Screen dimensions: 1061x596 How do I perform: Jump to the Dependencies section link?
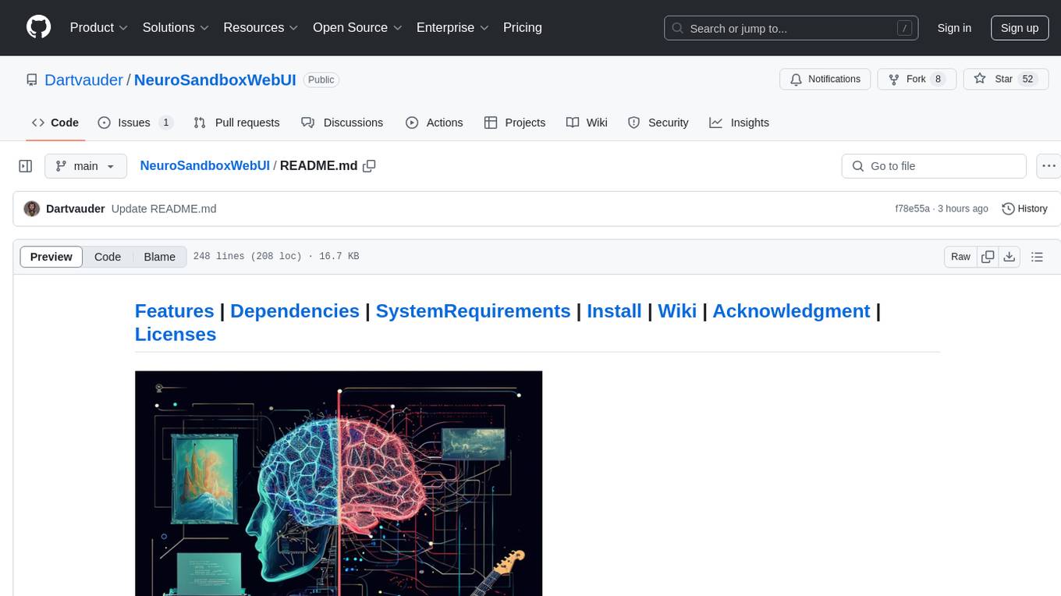(x=295, y=310)
